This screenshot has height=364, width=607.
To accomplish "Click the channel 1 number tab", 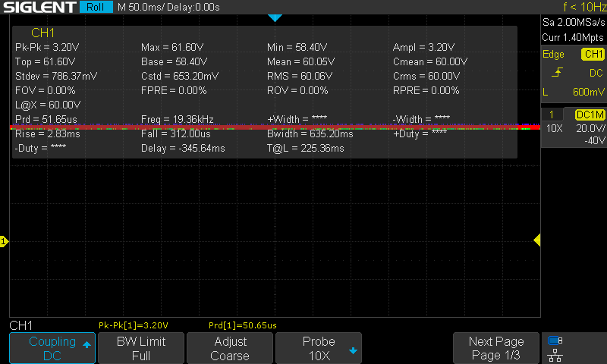I will pyautogui.click(x=552, y=115).
